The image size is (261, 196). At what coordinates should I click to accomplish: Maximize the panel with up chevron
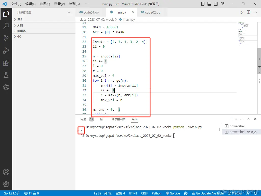click(x=249, y=119)
